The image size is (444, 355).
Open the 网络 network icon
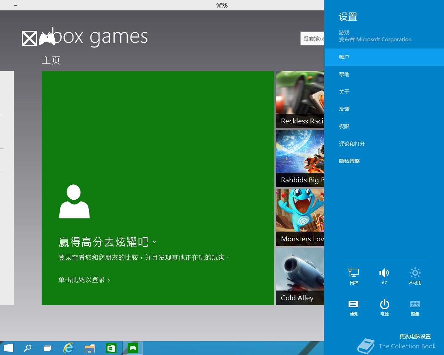(354, 276)
